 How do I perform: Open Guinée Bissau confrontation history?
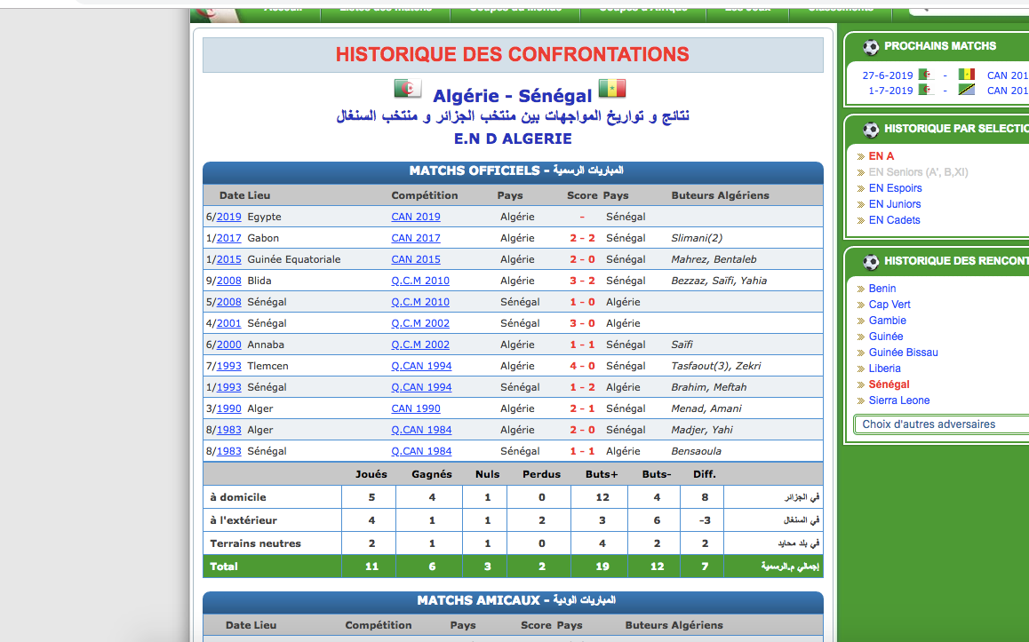[x=903, y=353]
